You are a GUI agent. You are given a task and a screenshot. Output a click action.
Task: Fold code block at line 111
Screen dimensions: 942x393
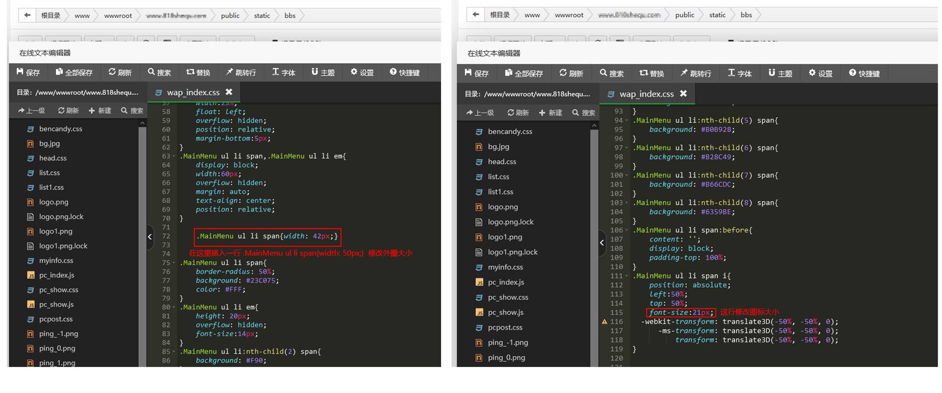point(627,276)
